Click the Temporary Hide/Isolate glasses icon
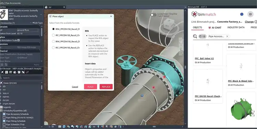Screen dimensions: 257x129 tap(94, 127)
